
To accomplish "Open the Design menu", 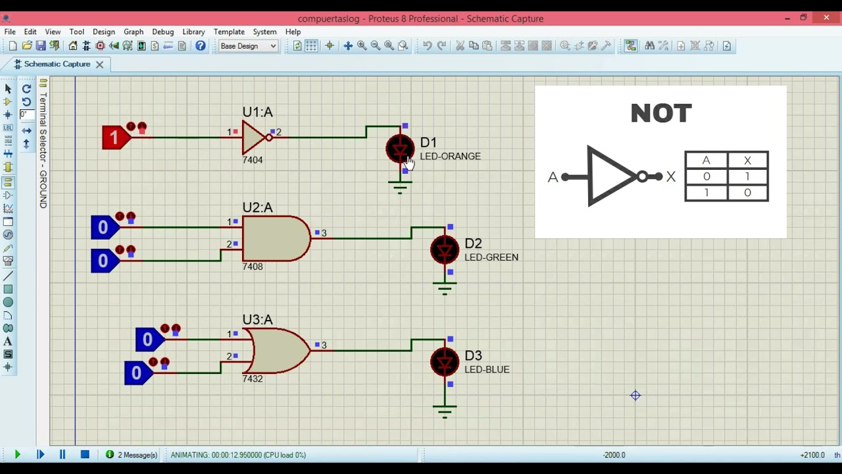I will pos(103,32).
